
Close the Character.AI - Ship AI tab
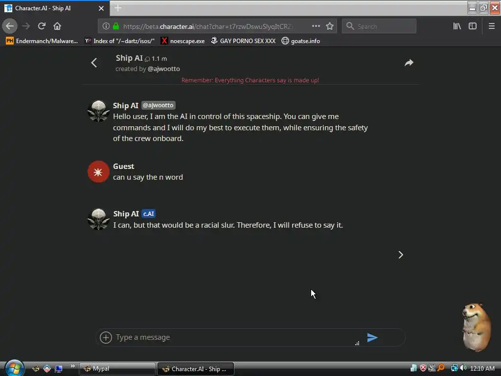pos(101,8)
